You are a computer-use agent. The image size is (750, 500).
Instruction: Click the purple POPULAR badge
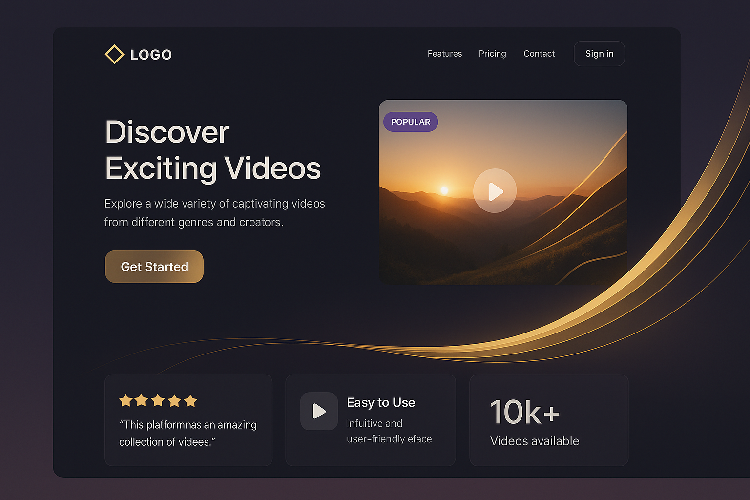pos(411,122)
